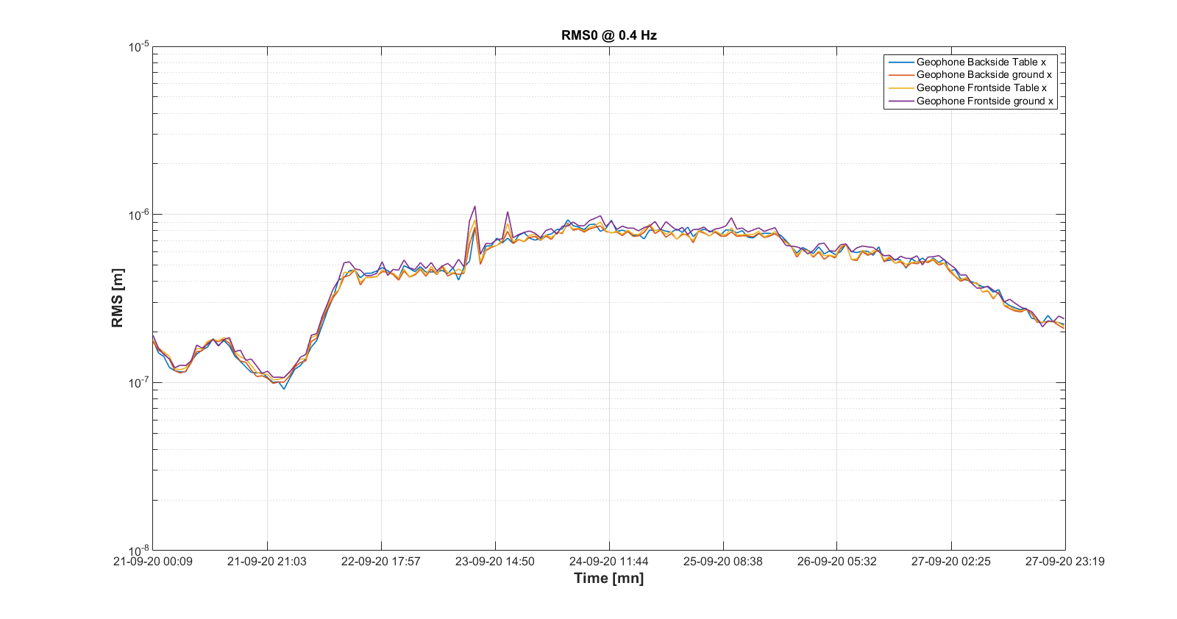Click the orange legend line sample
Viewport: 1177px width, 619px height.
point(901,75)
